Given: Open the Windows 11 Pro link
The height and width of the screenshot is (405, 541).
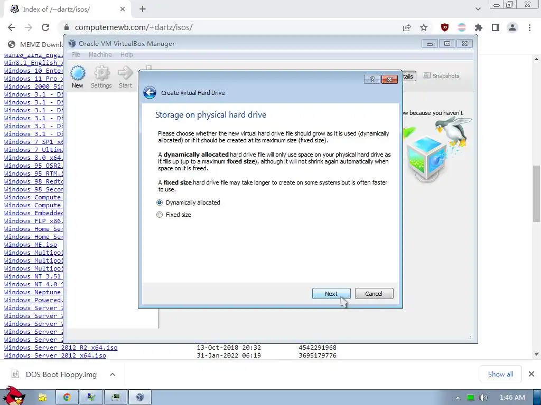Looking at the screenshot, I should point(33,79).
